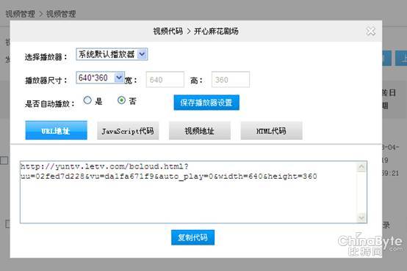Click the height 360 input field
The height and width of the screenshot is (271, 407).
click(231, 79)
